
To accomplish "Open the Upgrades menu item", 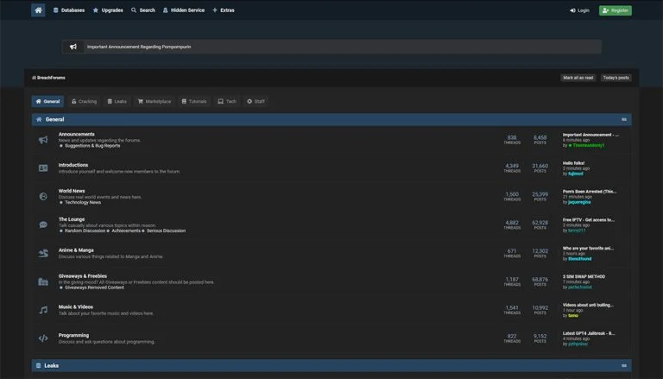I will point(108,10).
